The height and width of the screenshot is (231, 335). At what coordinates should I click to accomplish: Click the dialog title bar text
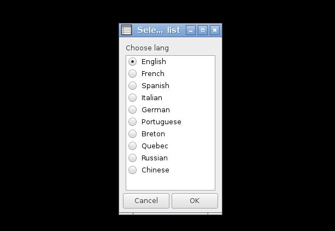click(158, 30)
